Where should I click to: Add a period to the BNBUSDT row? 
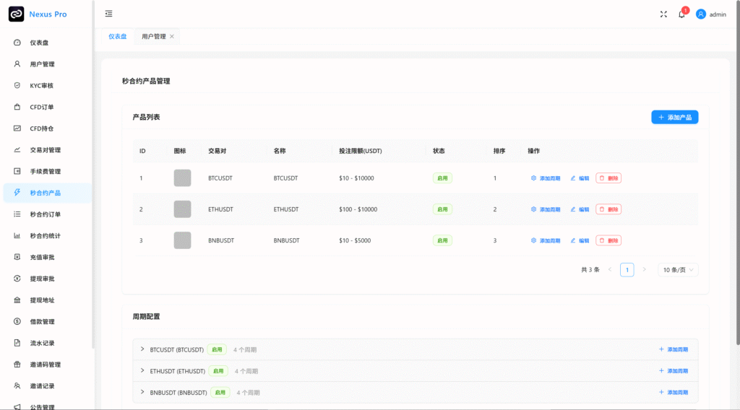click(546, 240)
